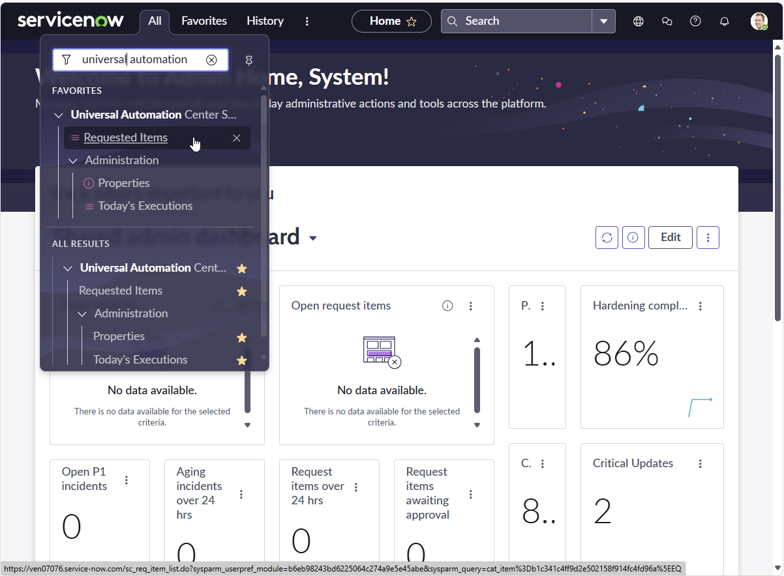Image resolution: width=784 pixels, height=576 pixels.
Task: Click the filter navigator text field
Action: [140, 59]
